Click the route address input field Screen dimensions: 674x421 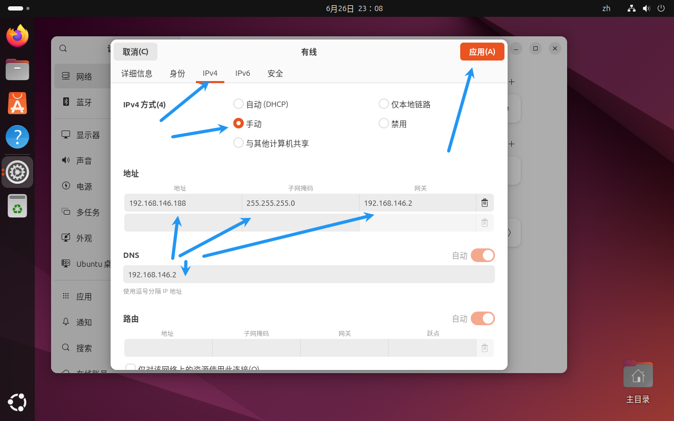click(x=168, y=348)
